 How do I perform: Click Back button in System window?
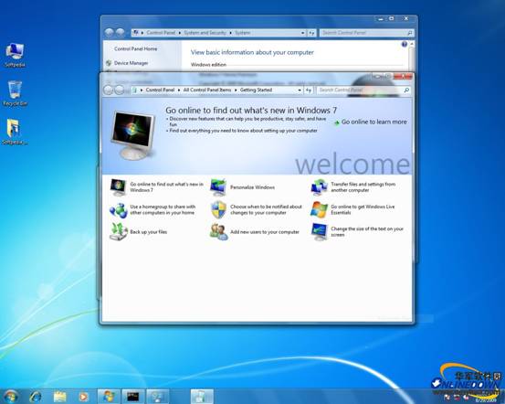110,32
